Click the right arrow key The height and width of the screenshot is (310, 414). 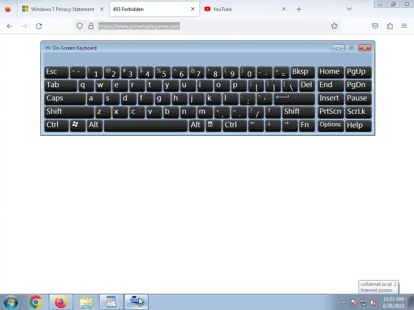(290, 126)
